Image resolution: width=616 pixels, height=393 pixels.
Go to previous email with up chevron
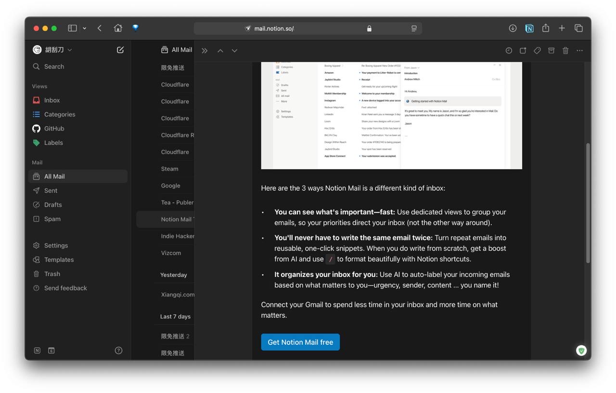click(x=220, y=51)
